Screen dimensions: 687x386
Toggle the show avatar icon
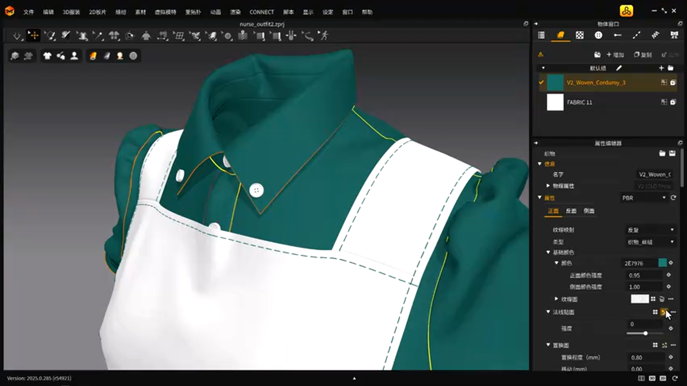pyautogui.click(x=74, y=56)
